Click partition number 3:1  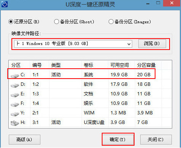(x=35, y=122)
